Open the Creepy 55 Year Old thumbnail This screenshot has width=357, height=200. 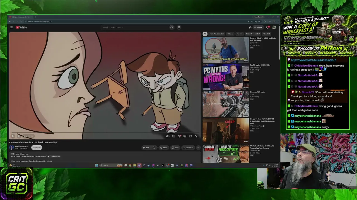226,131
